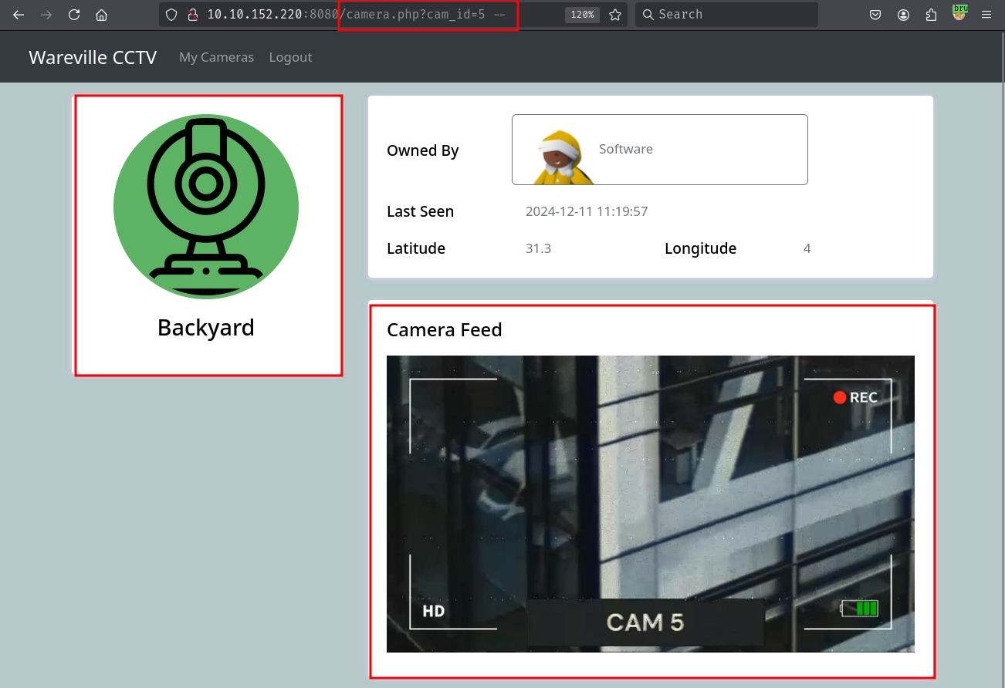1005x688 pixels.
Task: Open the tracking protection shield icon
Action: pyautogui.click(x=172, y=15)
